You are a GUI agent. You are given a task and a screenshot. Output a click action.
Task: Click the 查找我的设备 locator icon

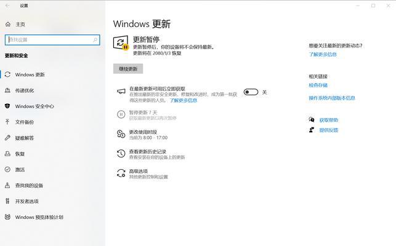click(7, 185)
